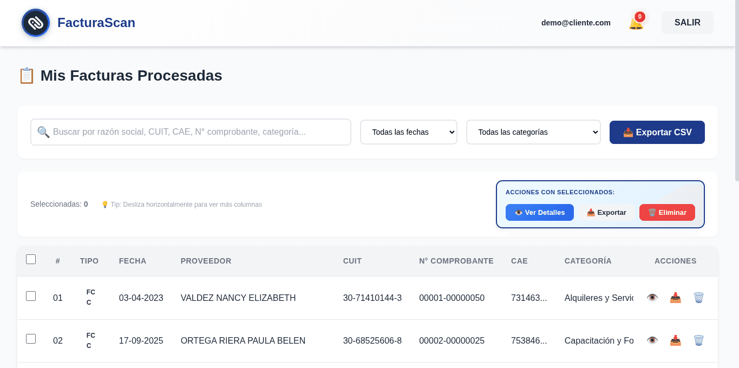The height and width of the screenshot is (368, 739).
Task: Click Ver Detalles for selected invoices
Action: point(540,213)
